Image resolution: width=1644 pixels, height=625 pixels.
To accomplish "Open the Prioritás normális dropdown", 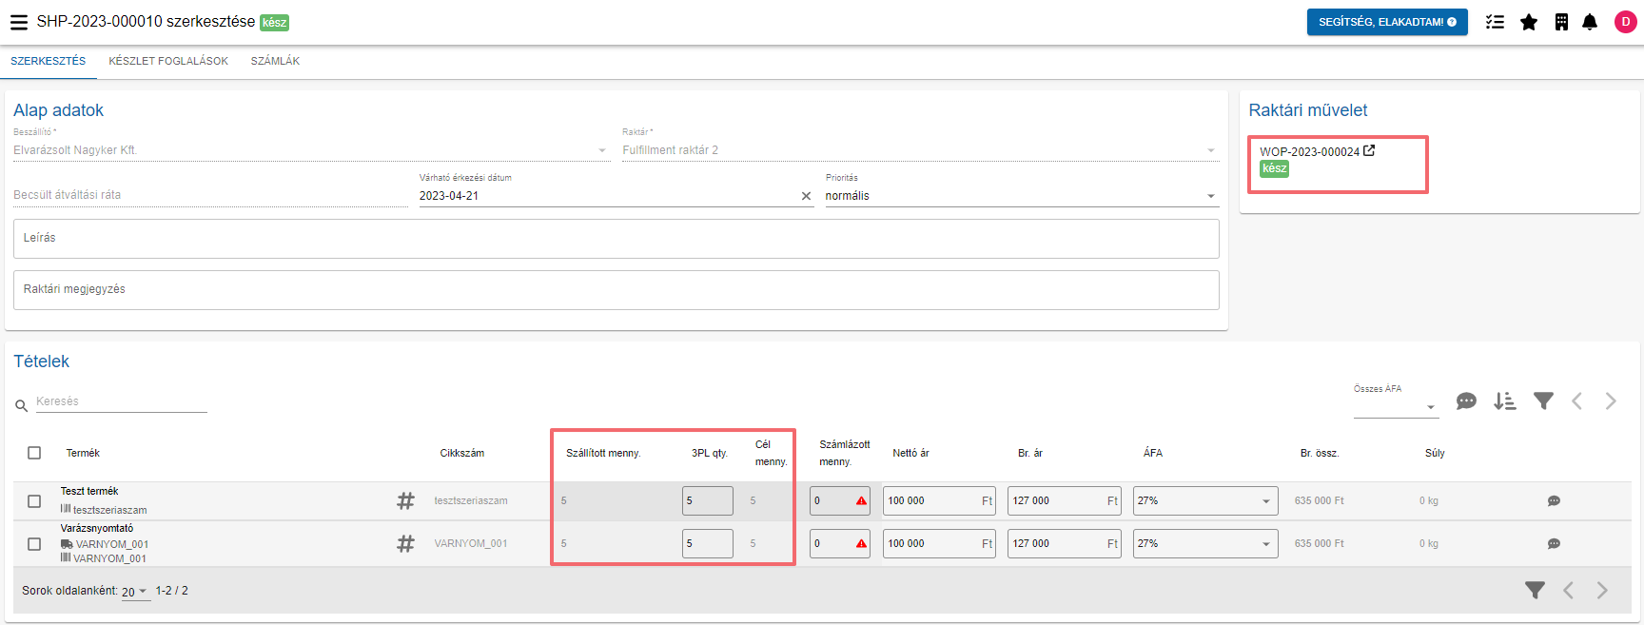I will pos(1022,196).
